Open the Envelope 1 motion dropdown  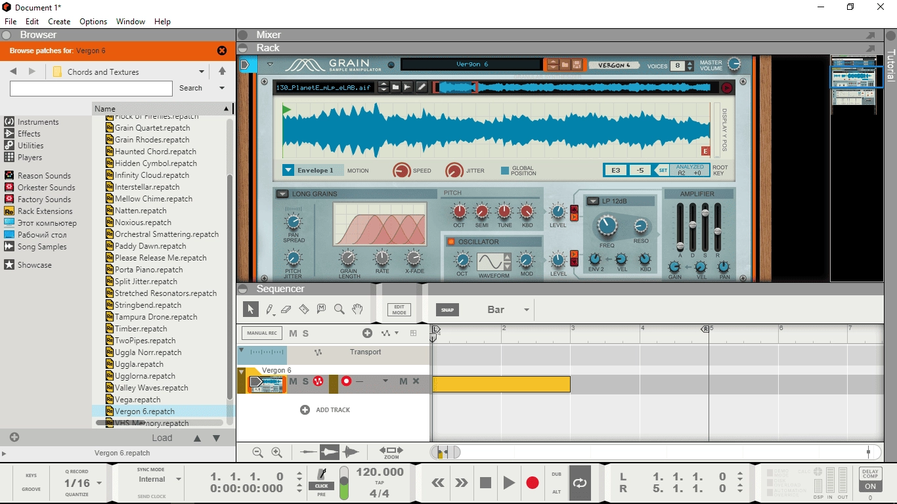coord(288,170)
